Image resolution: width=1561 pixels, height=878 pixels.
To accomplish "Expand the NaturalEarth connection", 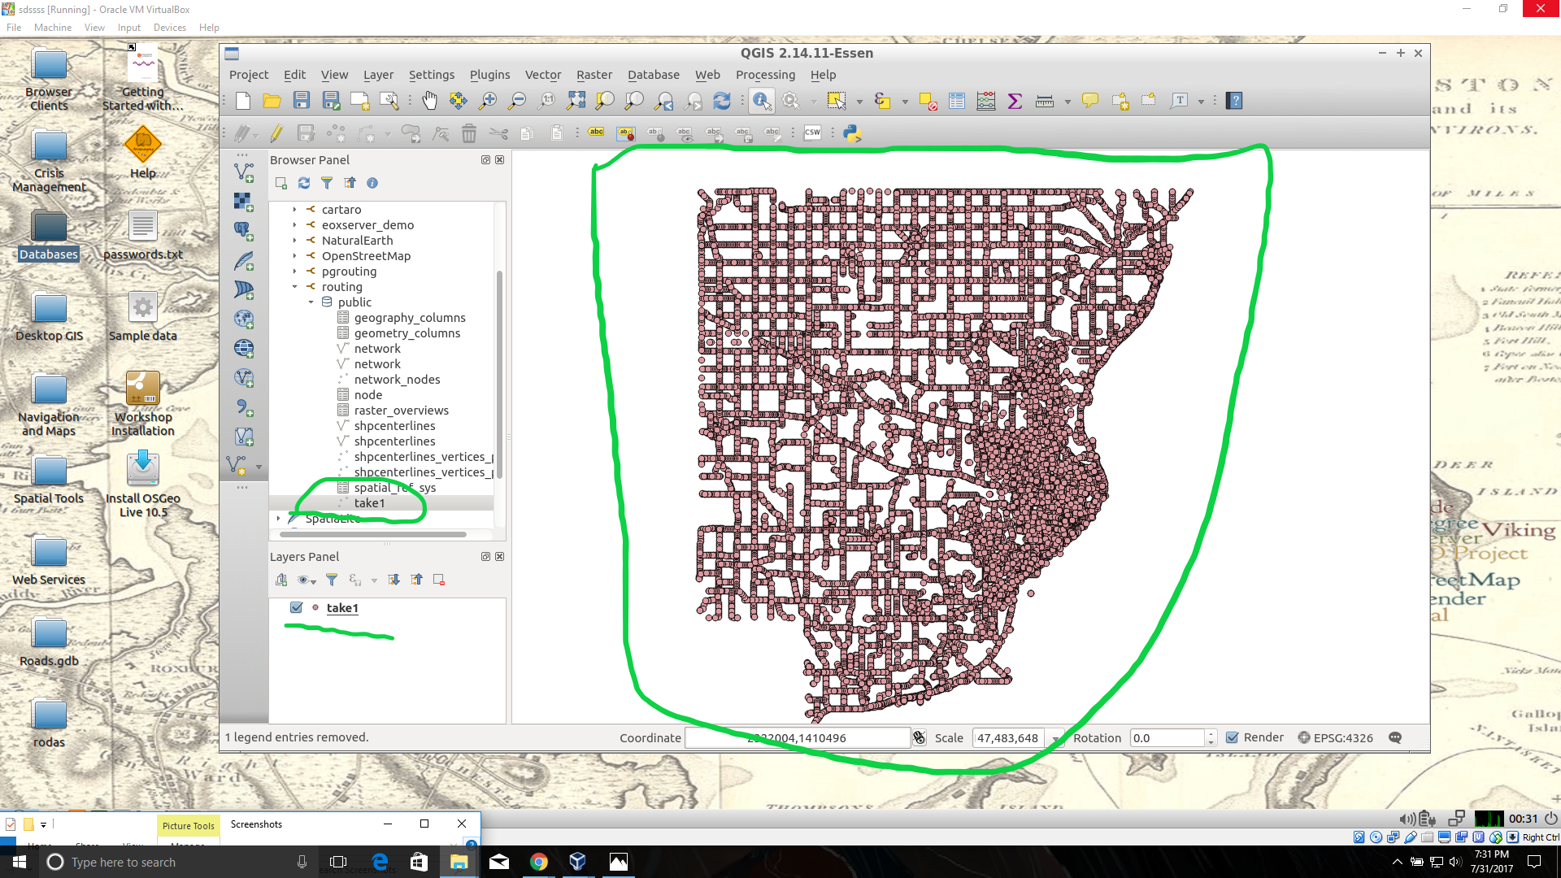I will (x=294, y=241).
